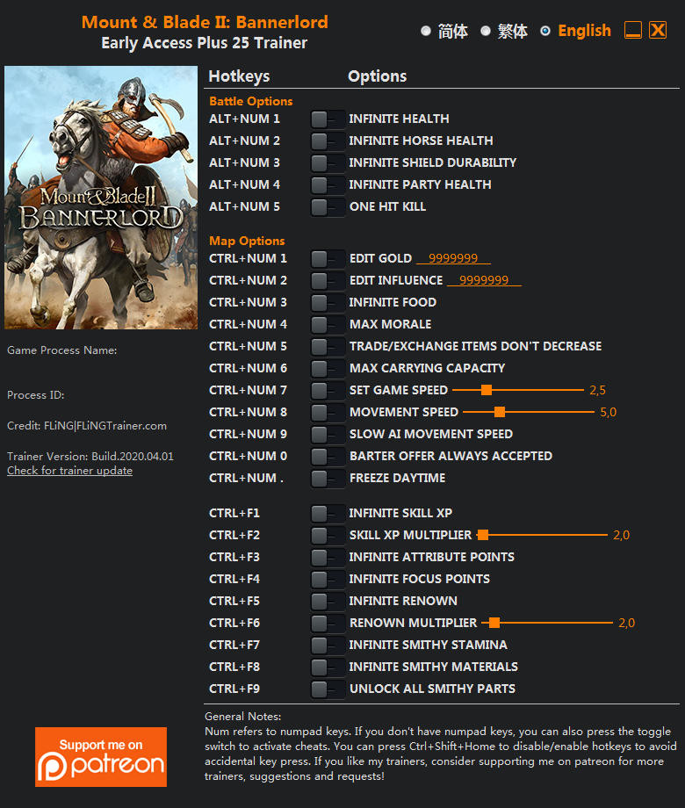Minimize the trainer window
This screenshot has width=685, height=808.
(633, 31)
